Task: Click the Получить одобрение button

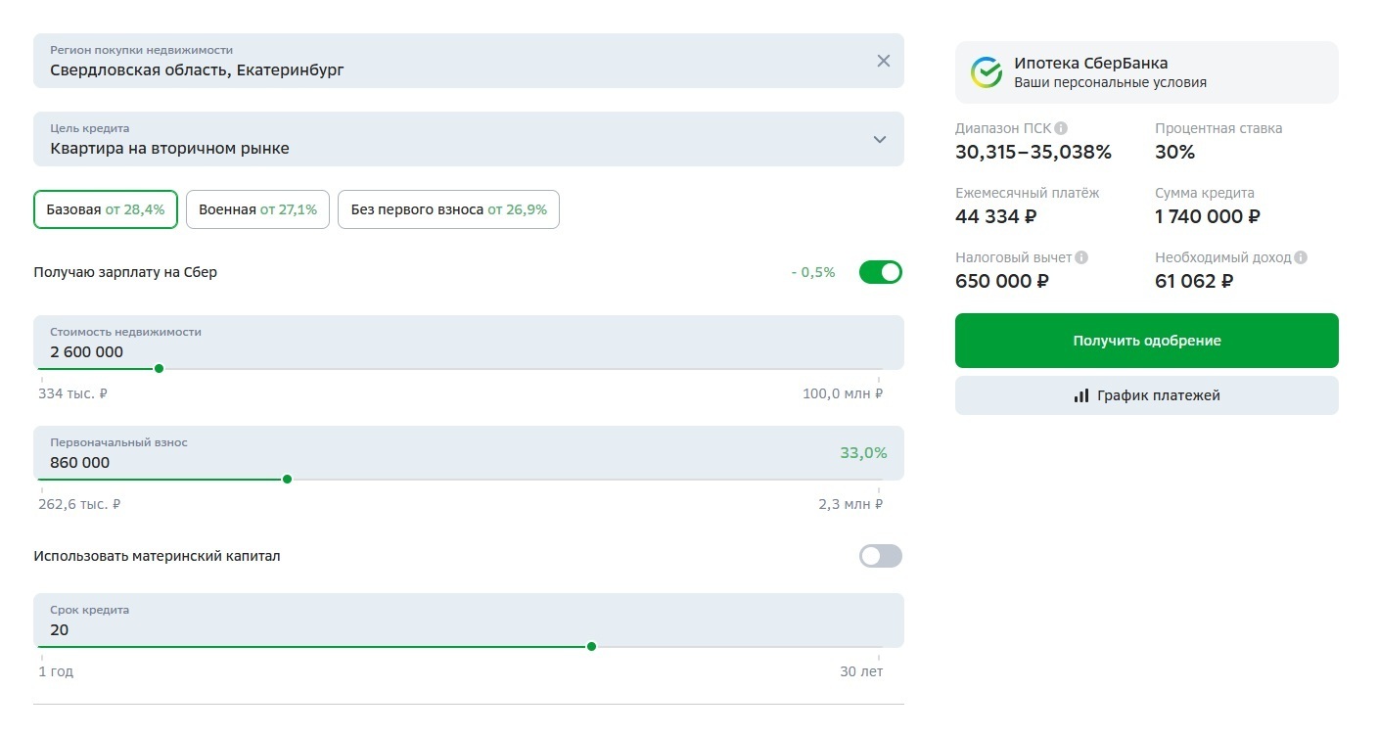Action: 1147,341
